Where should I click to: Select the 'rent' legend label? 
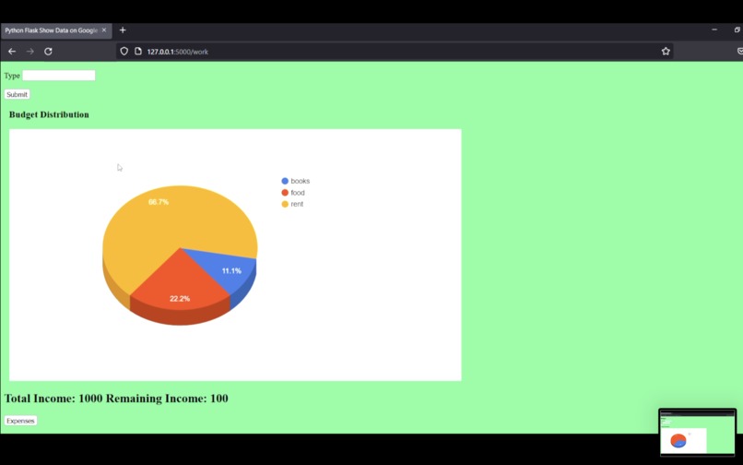point(297,204)
